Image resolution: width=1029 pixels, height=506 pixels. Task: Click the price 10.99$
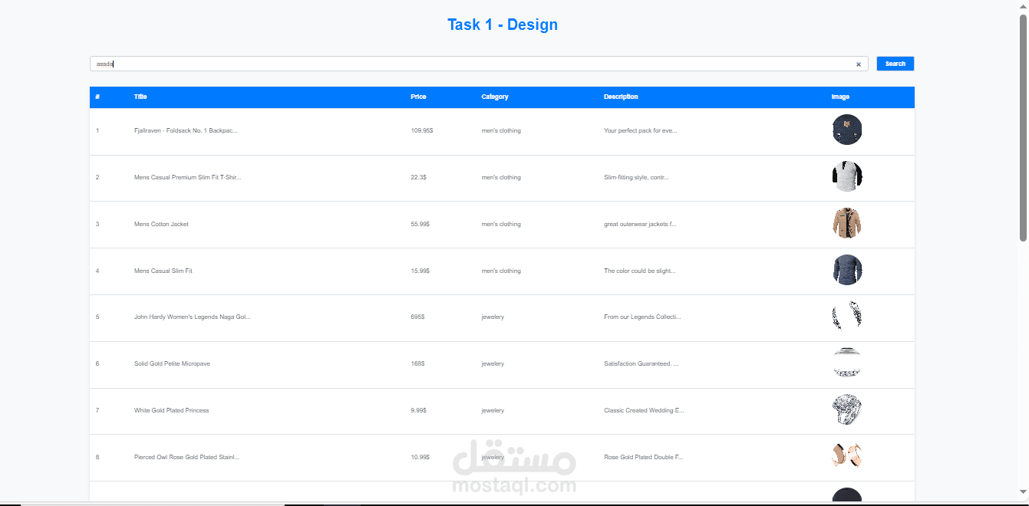tap(421, 457)
